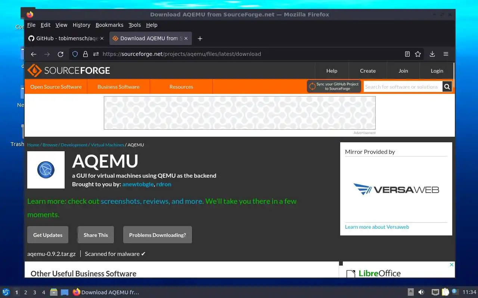The image size is (478, 298).
Task: Open the notification tray icon beside the clock
Action: click(454, 292)
